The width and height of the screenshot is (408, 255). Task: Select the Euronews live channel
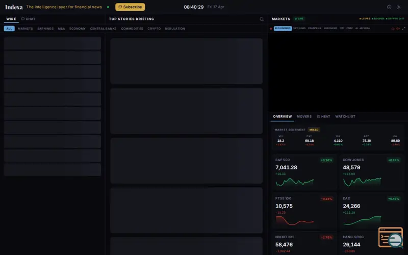click(x=330, y=29)
